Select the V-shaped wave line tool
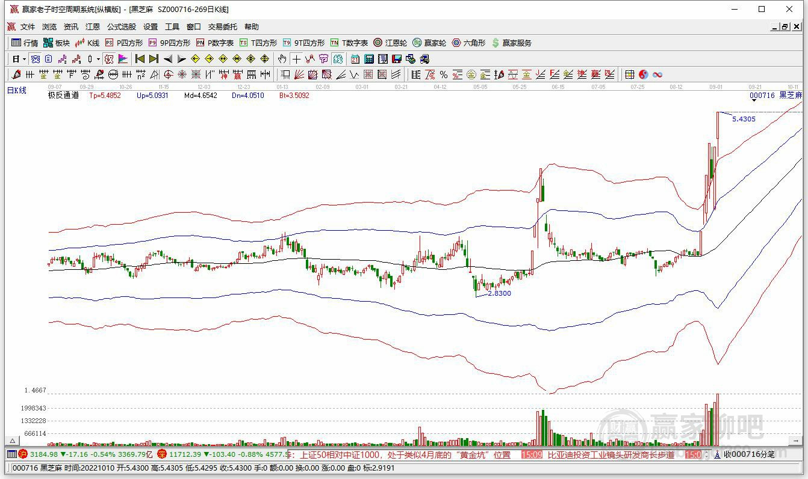 355,75
